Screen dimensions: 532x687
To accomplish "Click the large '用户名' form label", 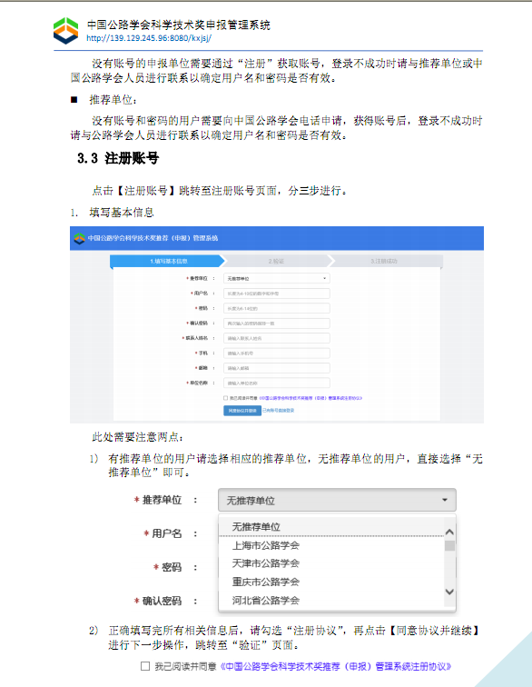I will click(x=166, y=533).
